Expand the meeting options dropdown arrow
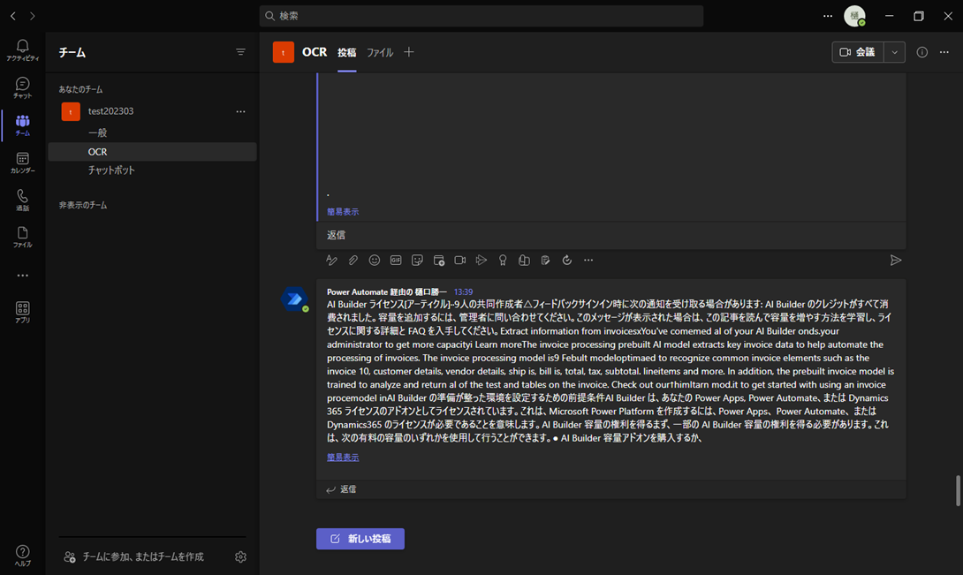The height and width of the screenshot is (575, 963). [x=894, y=52]
